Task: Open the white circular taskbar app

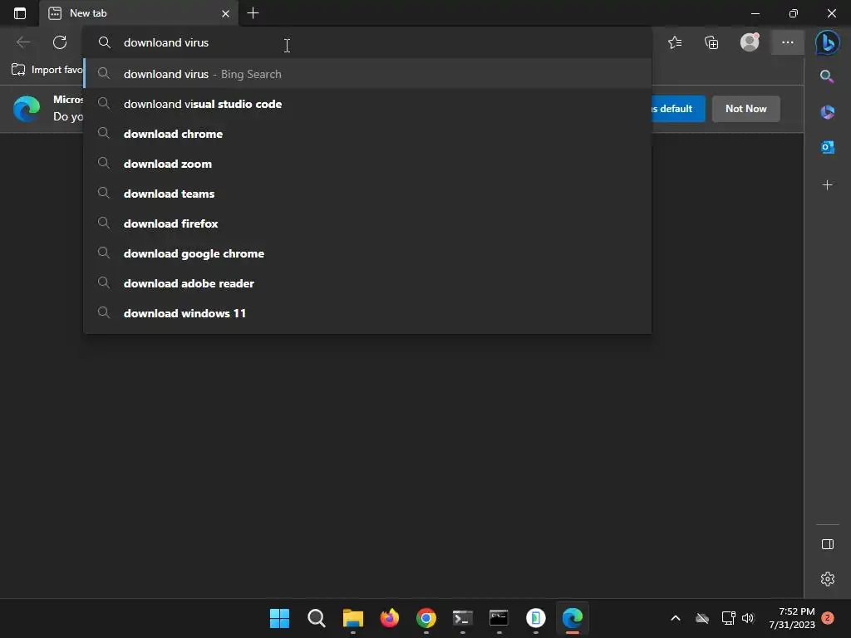Action: point(536,618)
